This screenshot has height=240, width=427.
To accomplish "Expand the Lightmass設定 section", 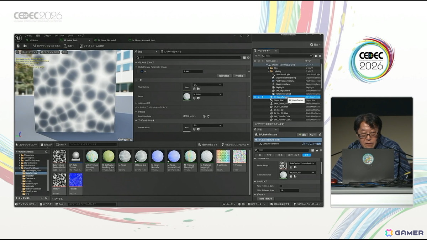I will click(x=136, y=103).
